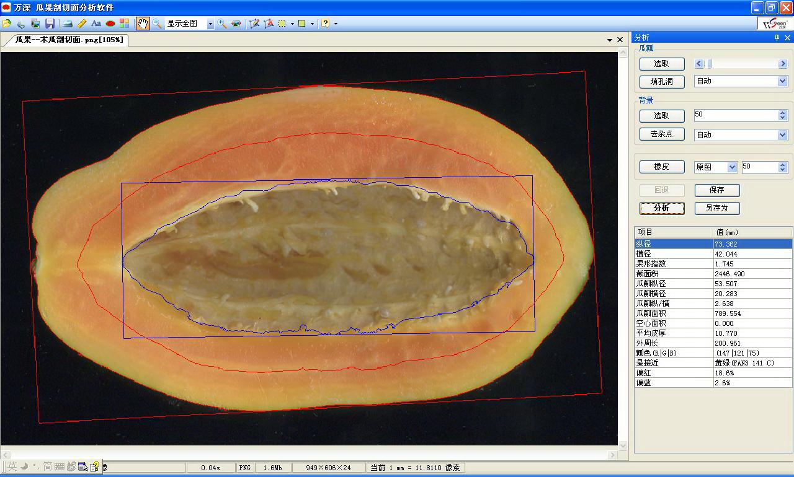Select the yellow ruler measurement tool

(x=82, y=24)
